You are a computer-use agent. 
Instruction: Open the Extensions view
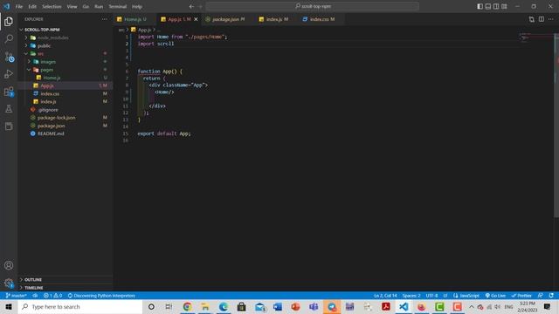(9, 92)
